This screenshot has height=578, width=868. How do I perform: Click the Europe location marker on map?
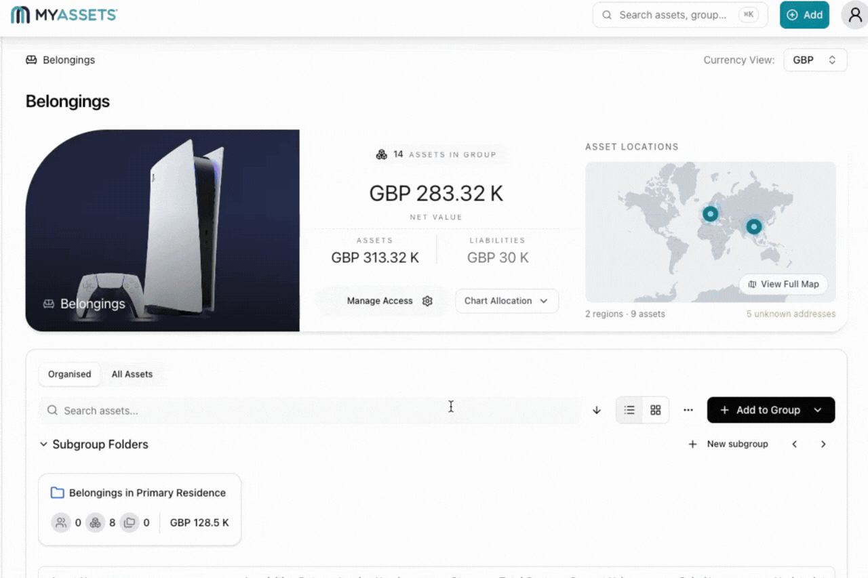(x=710, y=214)
